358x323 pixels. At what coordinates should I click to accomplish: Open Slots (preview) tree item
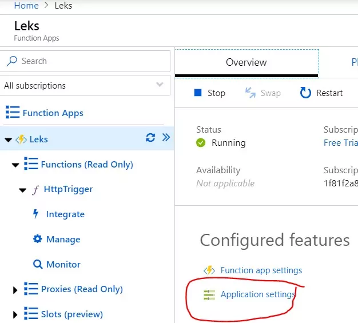(72, 314)
